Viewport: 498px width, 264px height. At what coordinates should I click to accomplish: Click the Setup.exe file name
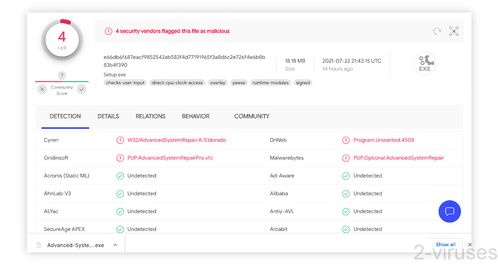click(x=115, y=75)
